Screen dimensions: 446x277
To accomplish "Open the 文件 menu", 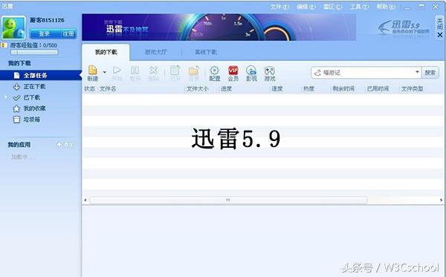I will click(x=279, y=7).
